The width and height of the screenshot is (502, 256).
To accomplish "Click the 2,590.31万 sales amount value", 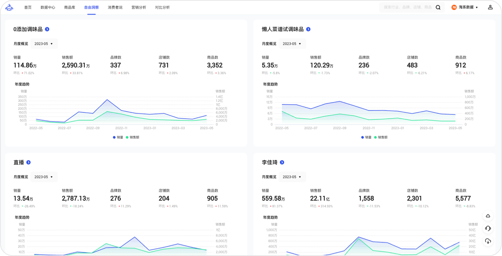I will pos(76,66).
